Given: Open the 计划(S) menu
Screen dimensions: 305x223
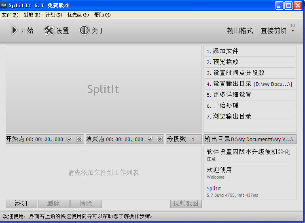Looking at the screenshot, I should pos(54,15).
